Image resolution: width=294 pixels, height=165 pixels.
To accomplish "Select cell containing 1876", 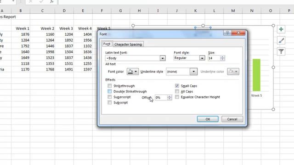I will [x=21, y=34].
